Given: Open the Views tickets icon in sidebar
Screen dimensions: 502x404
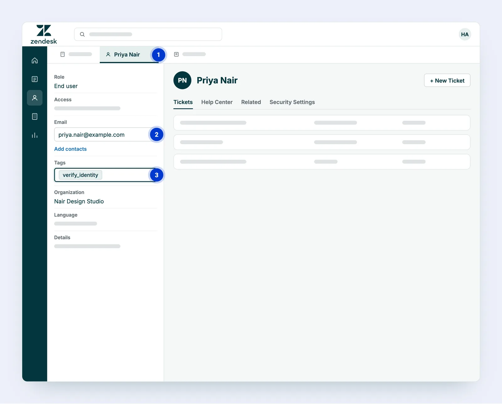Looking at the screenshot, I should [35, 79].
